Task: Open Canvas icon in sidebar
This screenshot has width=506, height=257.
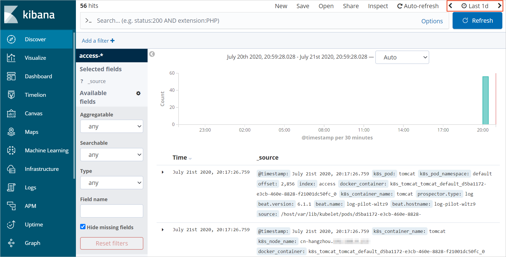Action: click(11, 113)
